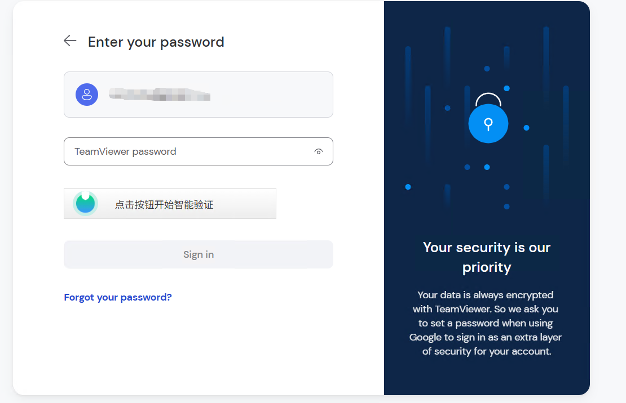Click the keyhole inside the padlock
The image size is (626, 403).
pyautogui.click(x=488, y=124)
